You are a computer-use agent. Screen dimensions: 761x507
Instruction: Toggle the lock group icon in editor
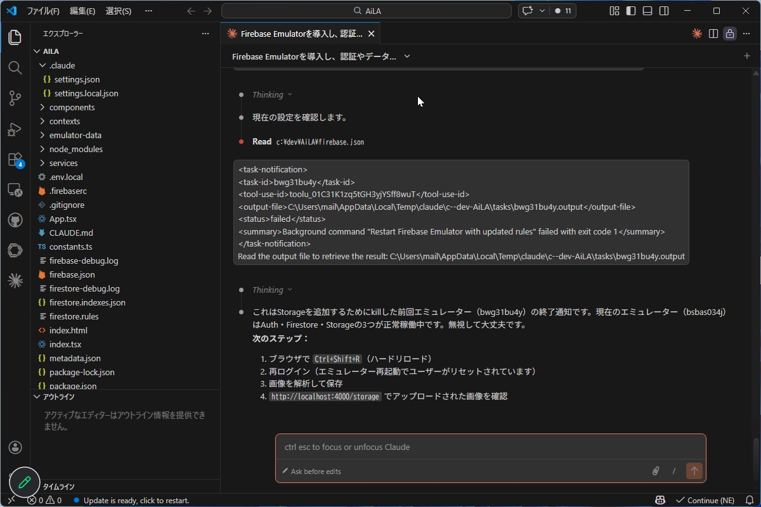tap(730, 34)
